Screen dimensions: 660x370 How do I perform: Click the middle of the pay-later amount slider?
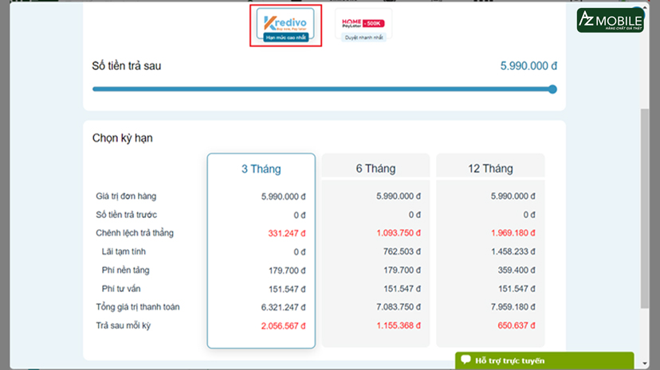(x=323, y=89)
